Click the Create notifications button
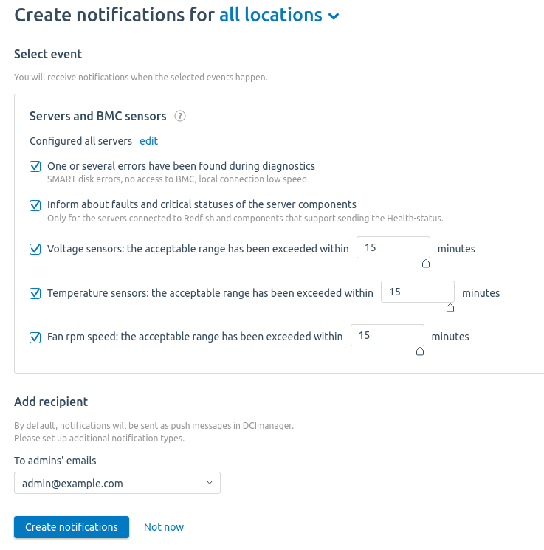Viewport: 544px width, 550px height. 72,527
